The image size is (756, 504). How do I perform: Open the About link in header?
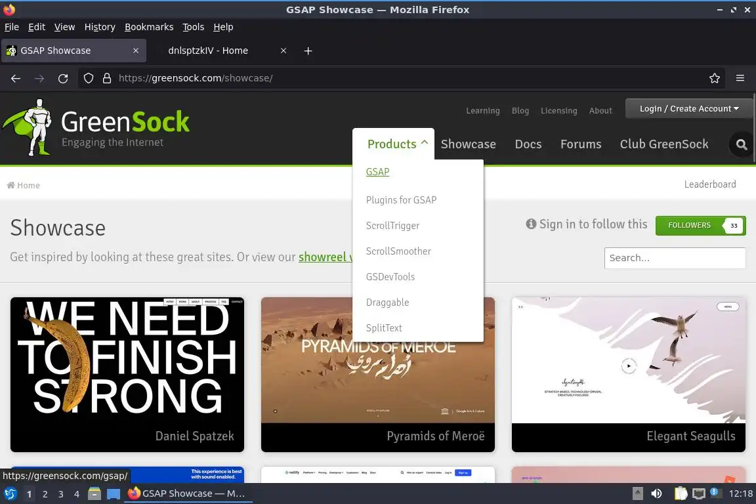(600, 110)
